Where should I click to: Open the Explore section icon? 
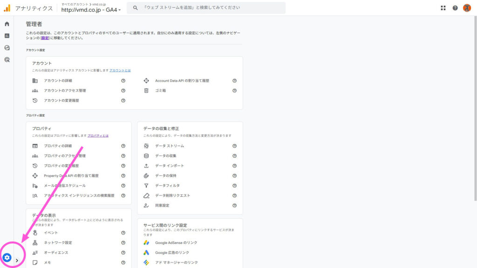(x=7, y=47)
